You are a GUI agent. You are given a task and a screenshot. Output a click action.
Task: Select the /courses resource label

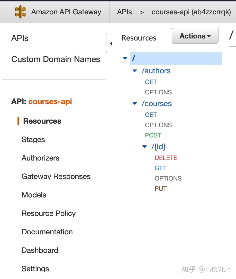point(157,104)
